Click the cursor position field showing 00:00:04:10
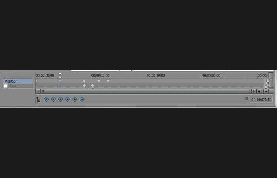This screenshot has width=277, height=178. coord(261,100)
